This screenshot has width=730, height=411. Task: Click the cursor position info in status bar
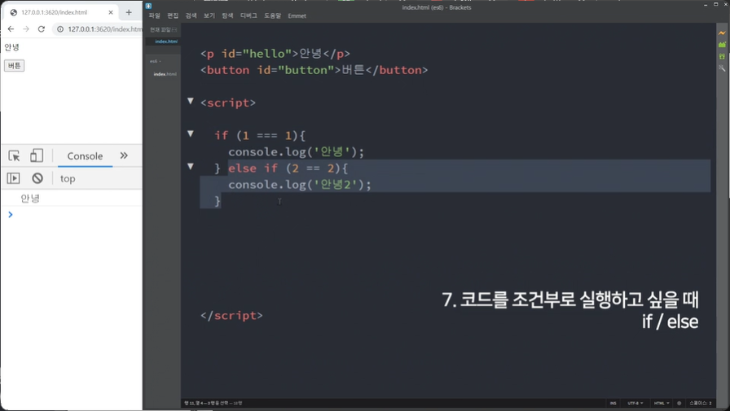tap(213, 403)
